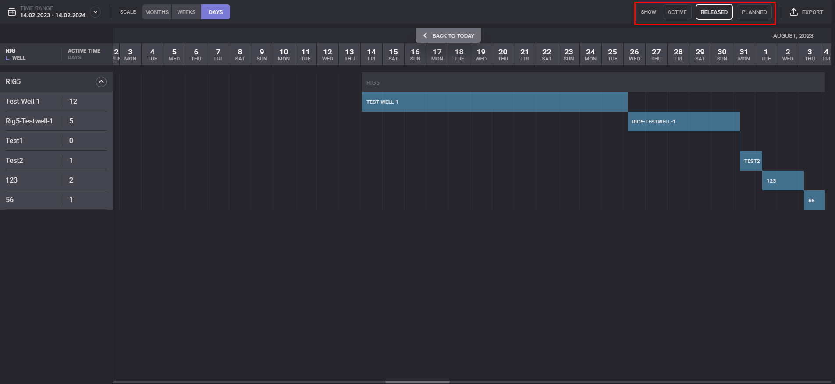Open the time range dropdown chevron
Image resolution: width=835 pixels, height=384 pixels.
95,12
